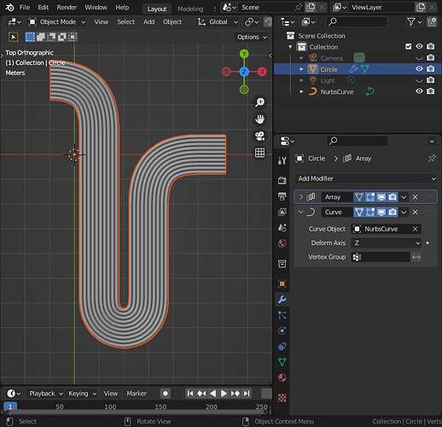Image resolution: width=442 pixels, height=427 pixels.
Task: Click the blue Z axis gizmo
Action: tap(244, 72)
